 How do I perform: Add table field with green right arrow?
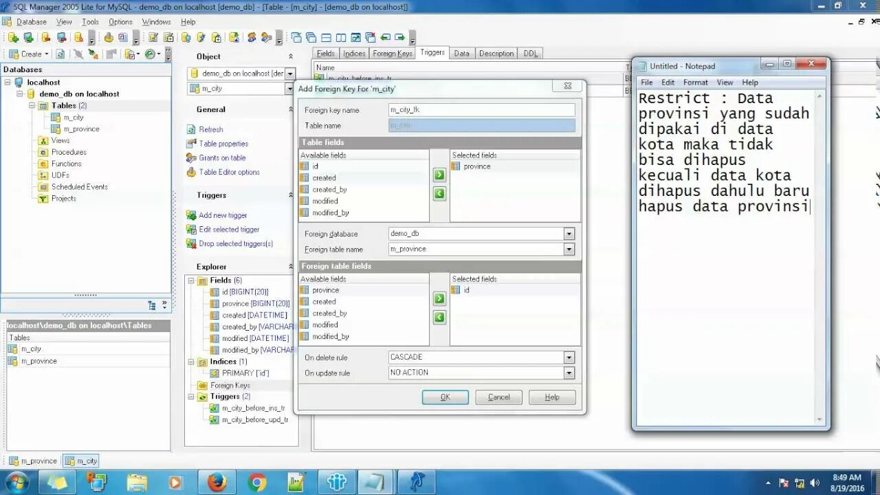[x=439, y=175]
